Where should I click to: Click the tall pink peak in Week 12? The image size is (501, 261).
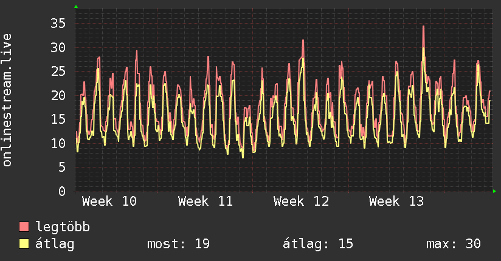coord(303,41)
